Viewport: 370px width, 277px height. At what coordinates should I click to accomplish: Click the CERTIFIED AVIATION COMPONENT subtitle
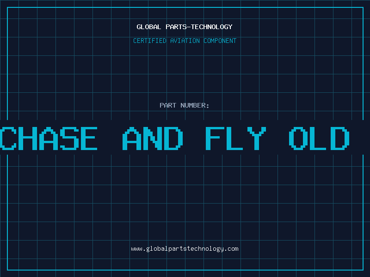point(185,41)
